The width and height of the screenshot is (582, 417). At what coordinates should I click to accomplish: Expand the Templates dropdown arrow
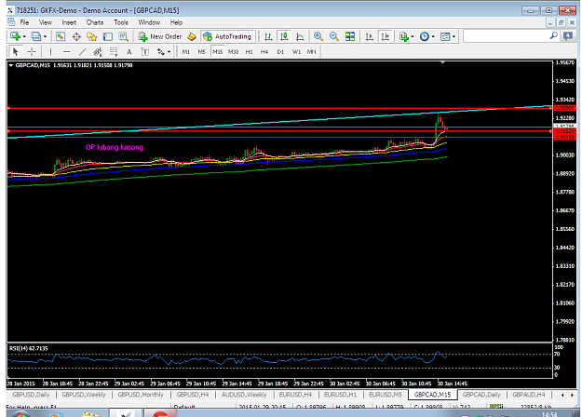(453, 36)
